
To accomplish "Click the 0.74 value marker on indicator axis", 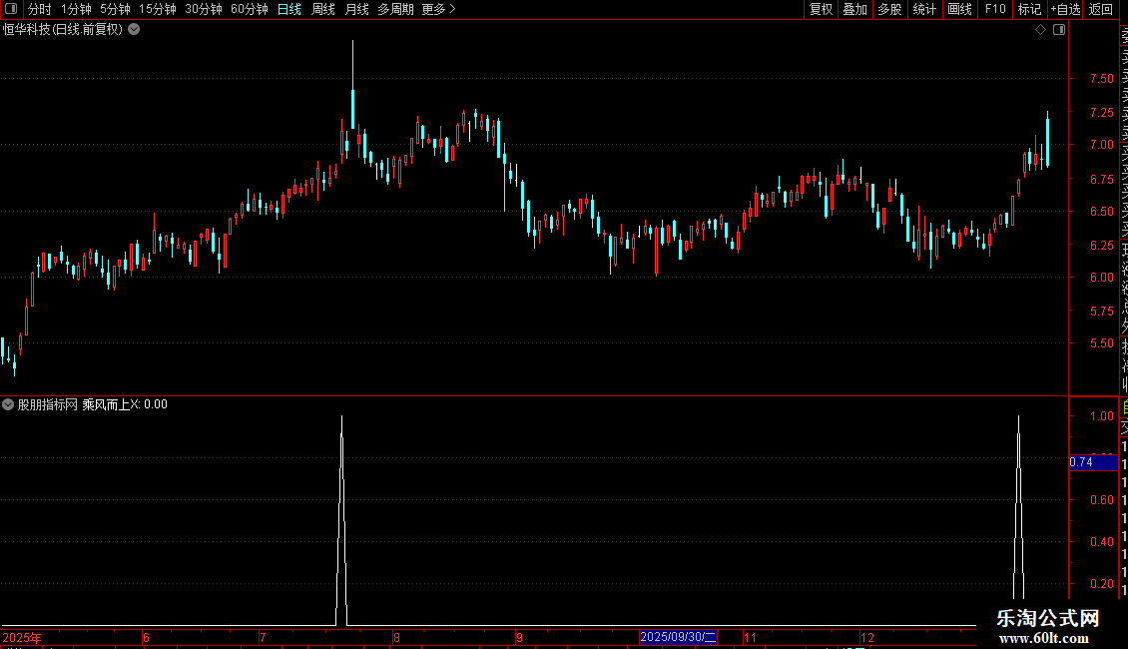I will pos(1093,462).
